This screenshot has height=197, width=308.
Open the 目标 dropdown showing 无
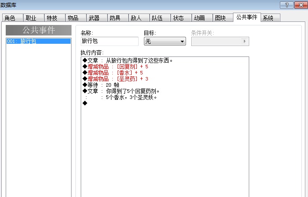point(165,41)
